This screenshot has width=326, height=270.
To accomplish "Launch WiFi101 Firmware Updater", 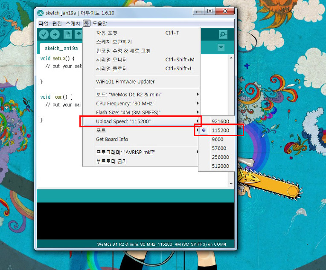I will [x=142, y=82].
